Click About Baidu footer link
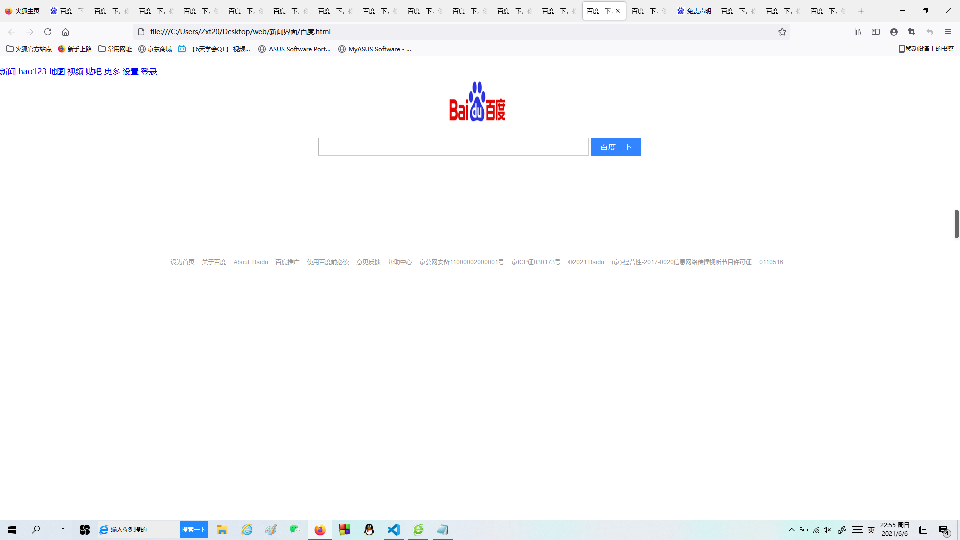The height and width of the screenshot is (540, 960). [251, 262]
